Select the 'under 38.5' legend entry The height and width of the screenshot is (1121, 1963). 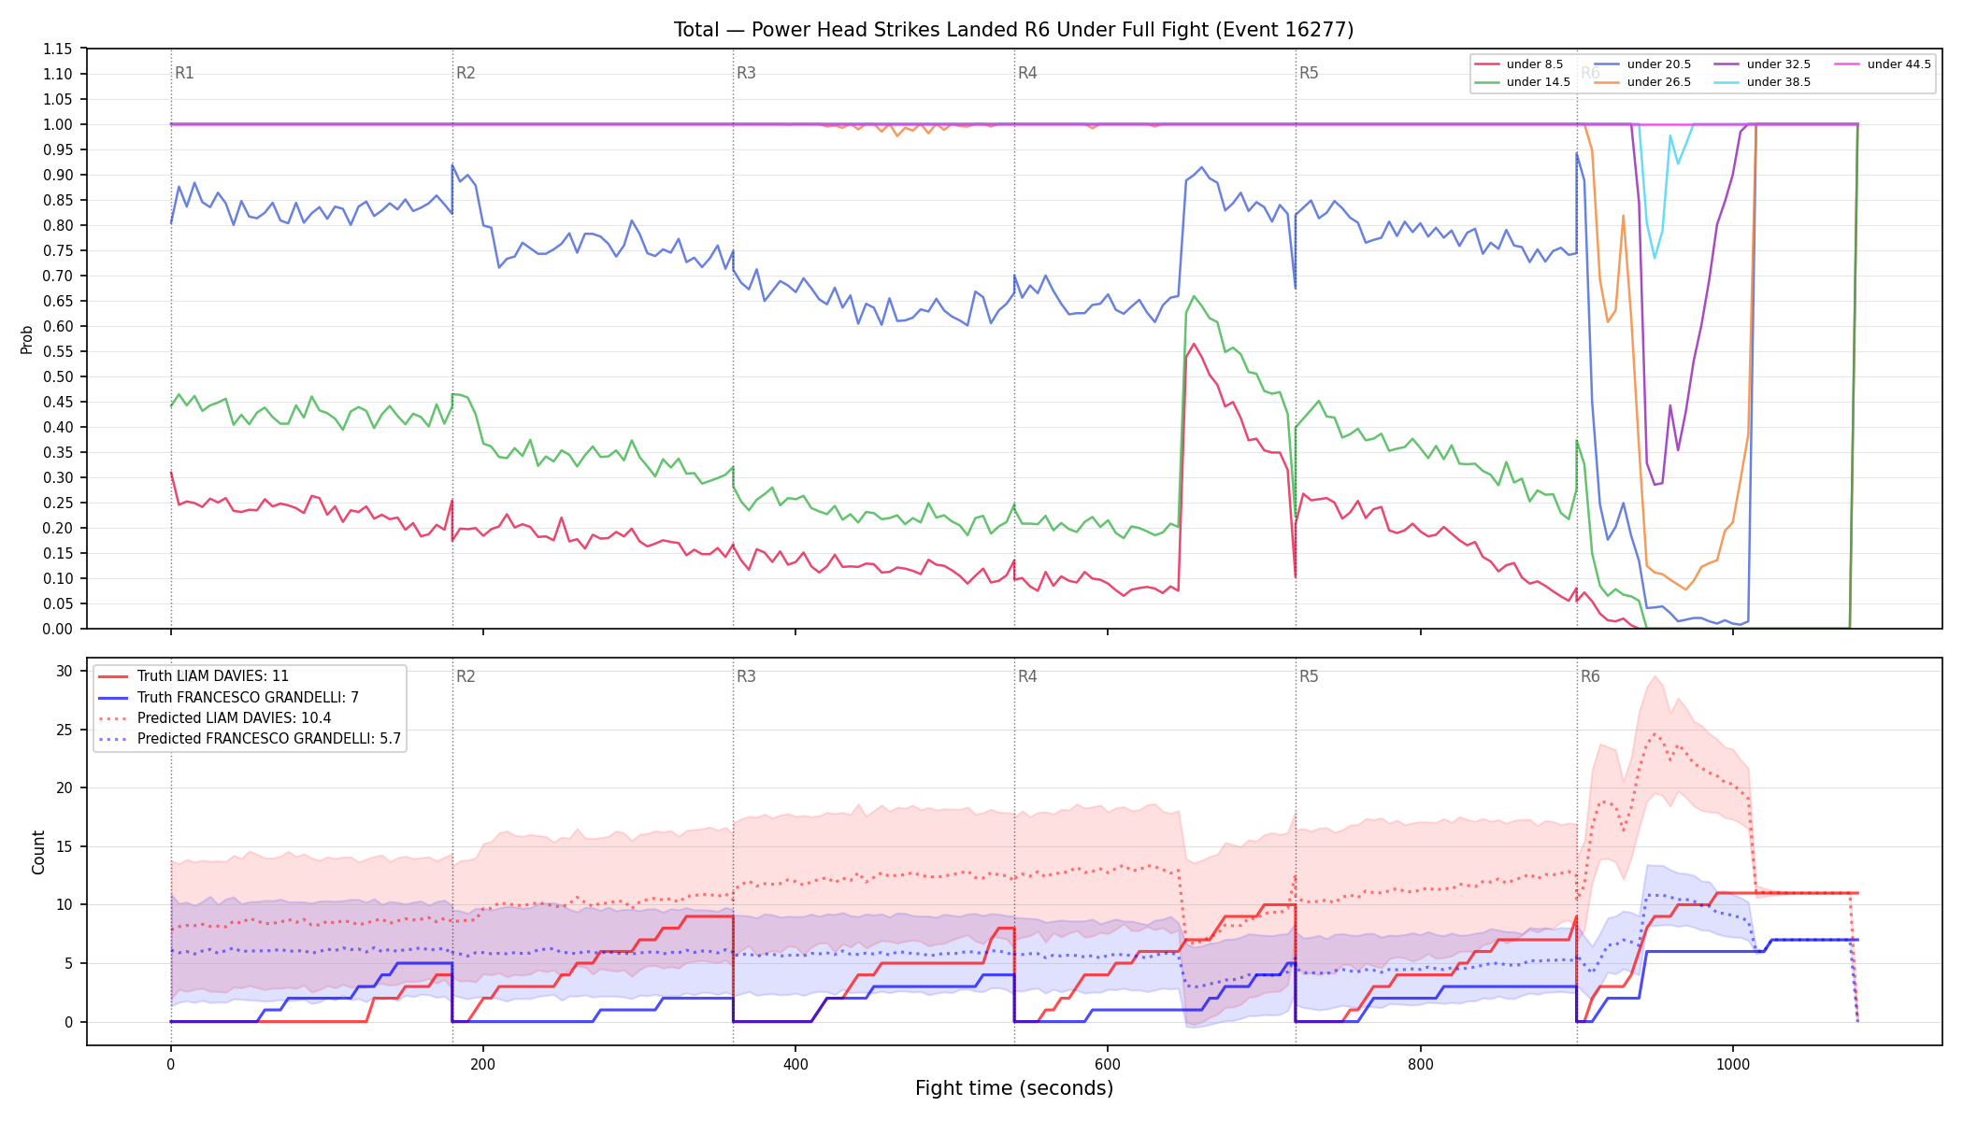click(1762, 82)
